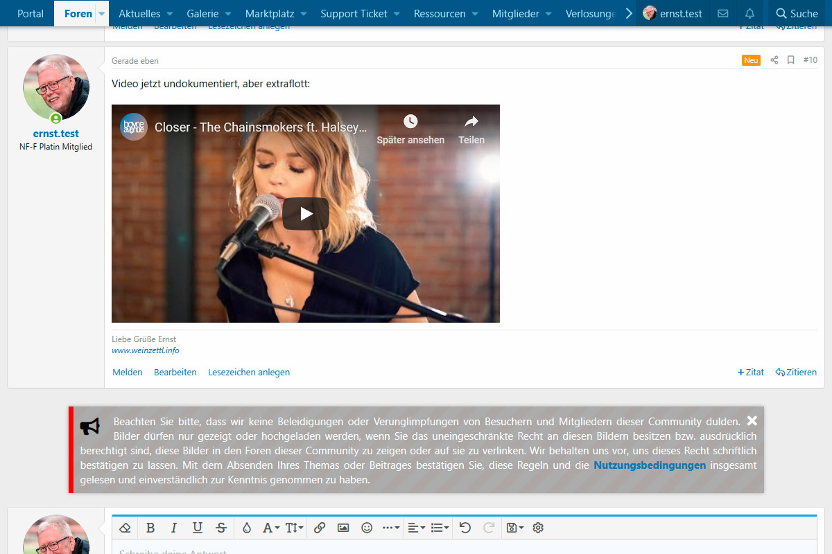Open video title Closer - The Chainsmokers

coord(261,127)
